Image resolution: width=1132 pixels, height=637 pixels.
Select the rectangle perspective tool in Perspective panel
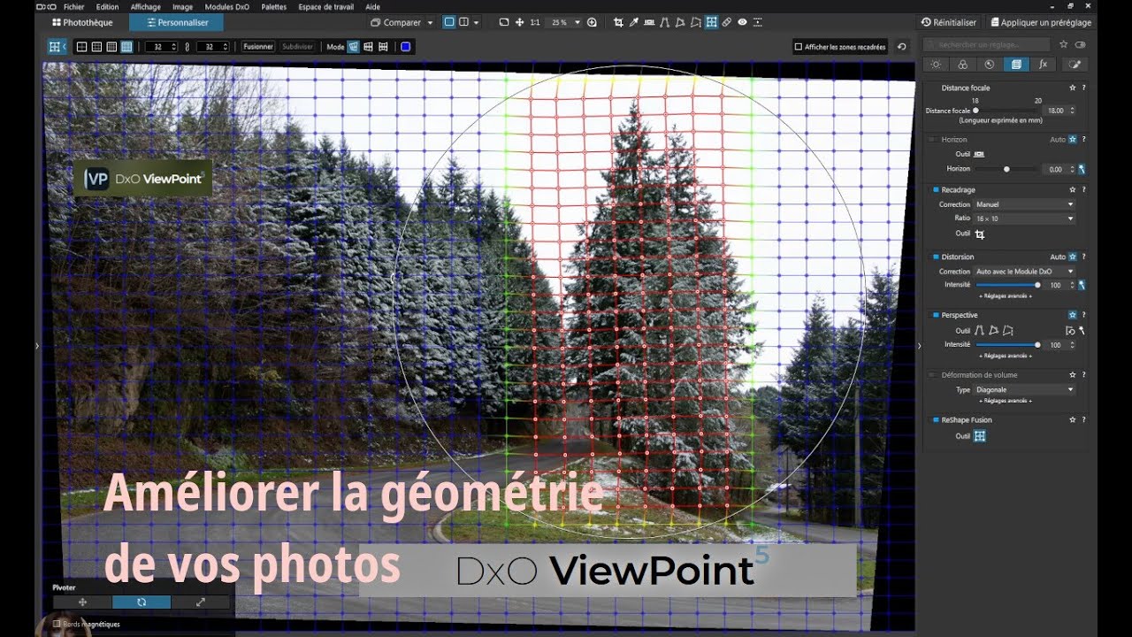pyautogui.click(x=1007, y=330)
